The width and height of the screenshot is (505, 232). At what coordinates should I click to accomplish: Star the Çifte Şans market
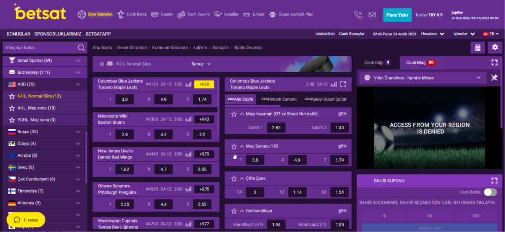(x=234, y=178)
